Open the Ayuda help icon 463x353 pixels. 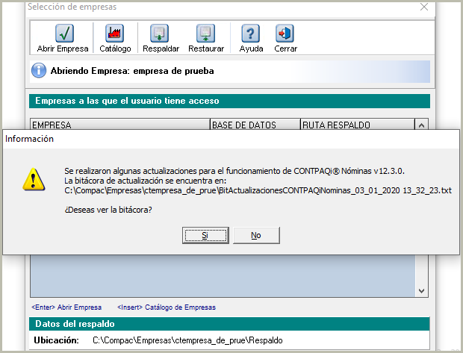point(250,33)
